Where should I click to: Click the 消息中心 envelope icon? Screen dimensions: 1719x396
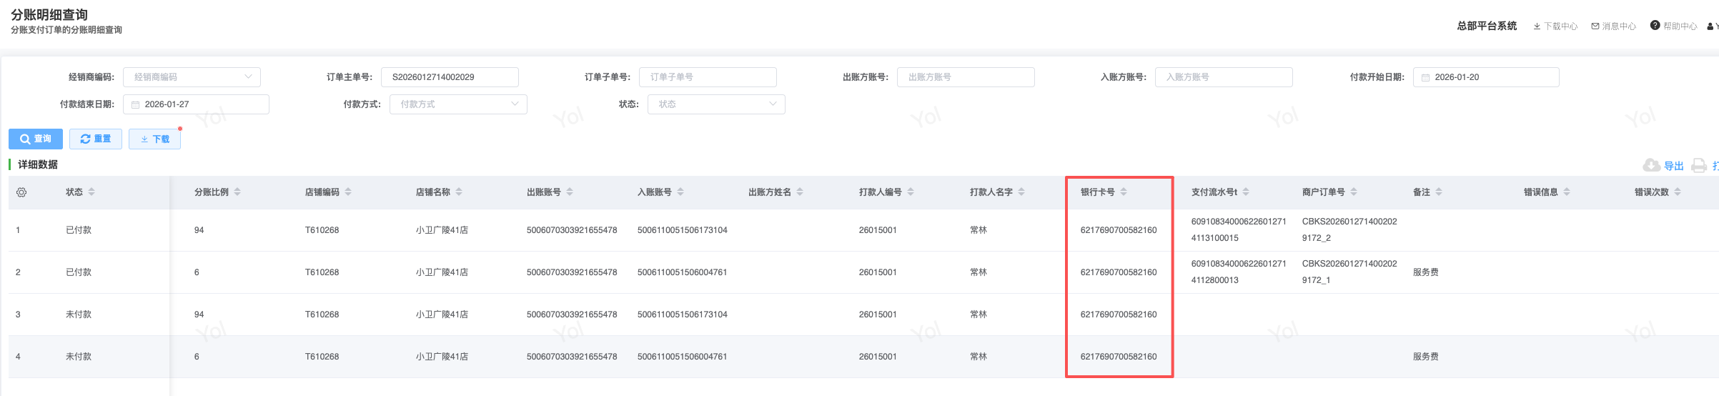[1595, 26]
